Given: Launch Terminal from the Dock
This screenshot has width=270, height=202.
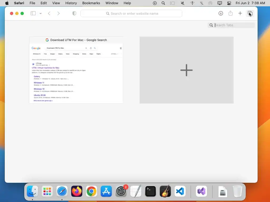Looking at the screenshot, I should coord(151,191).
